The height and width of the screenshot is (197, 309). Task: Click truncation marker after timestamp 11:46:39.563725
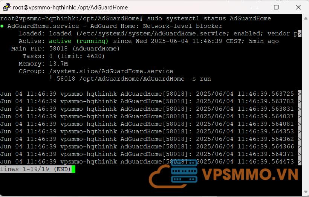300,94
